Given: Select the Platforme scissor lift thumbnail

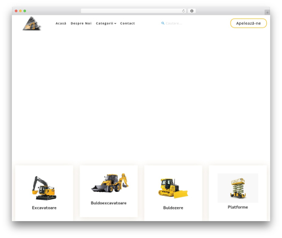Looking at the screenshot, I should pos(238,188).
